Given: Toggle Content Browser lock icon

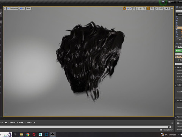Looking at the screenshot, I should pos(172,123).
